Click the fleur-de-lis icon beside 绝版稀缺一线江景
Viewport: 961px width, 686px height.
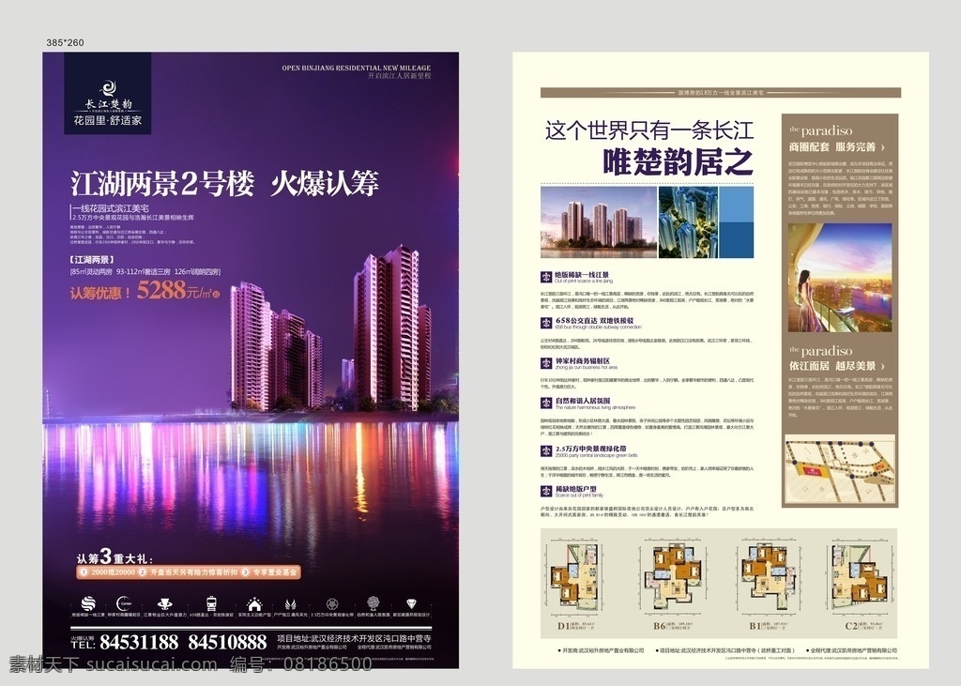click(546, 277)
